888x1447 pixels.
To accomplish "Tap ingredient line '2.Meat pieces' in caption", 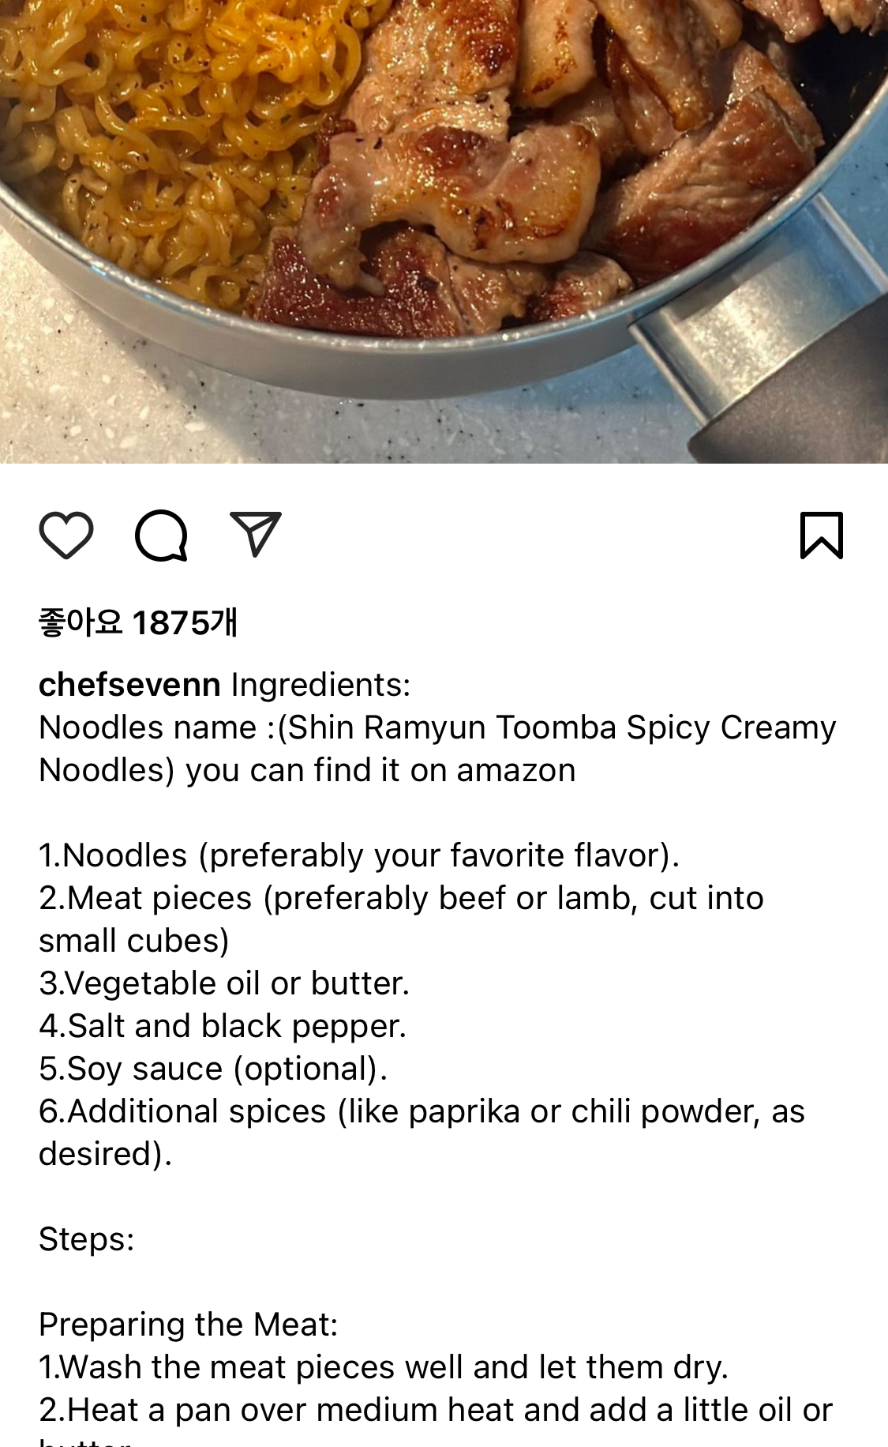I will click(401, 919).
